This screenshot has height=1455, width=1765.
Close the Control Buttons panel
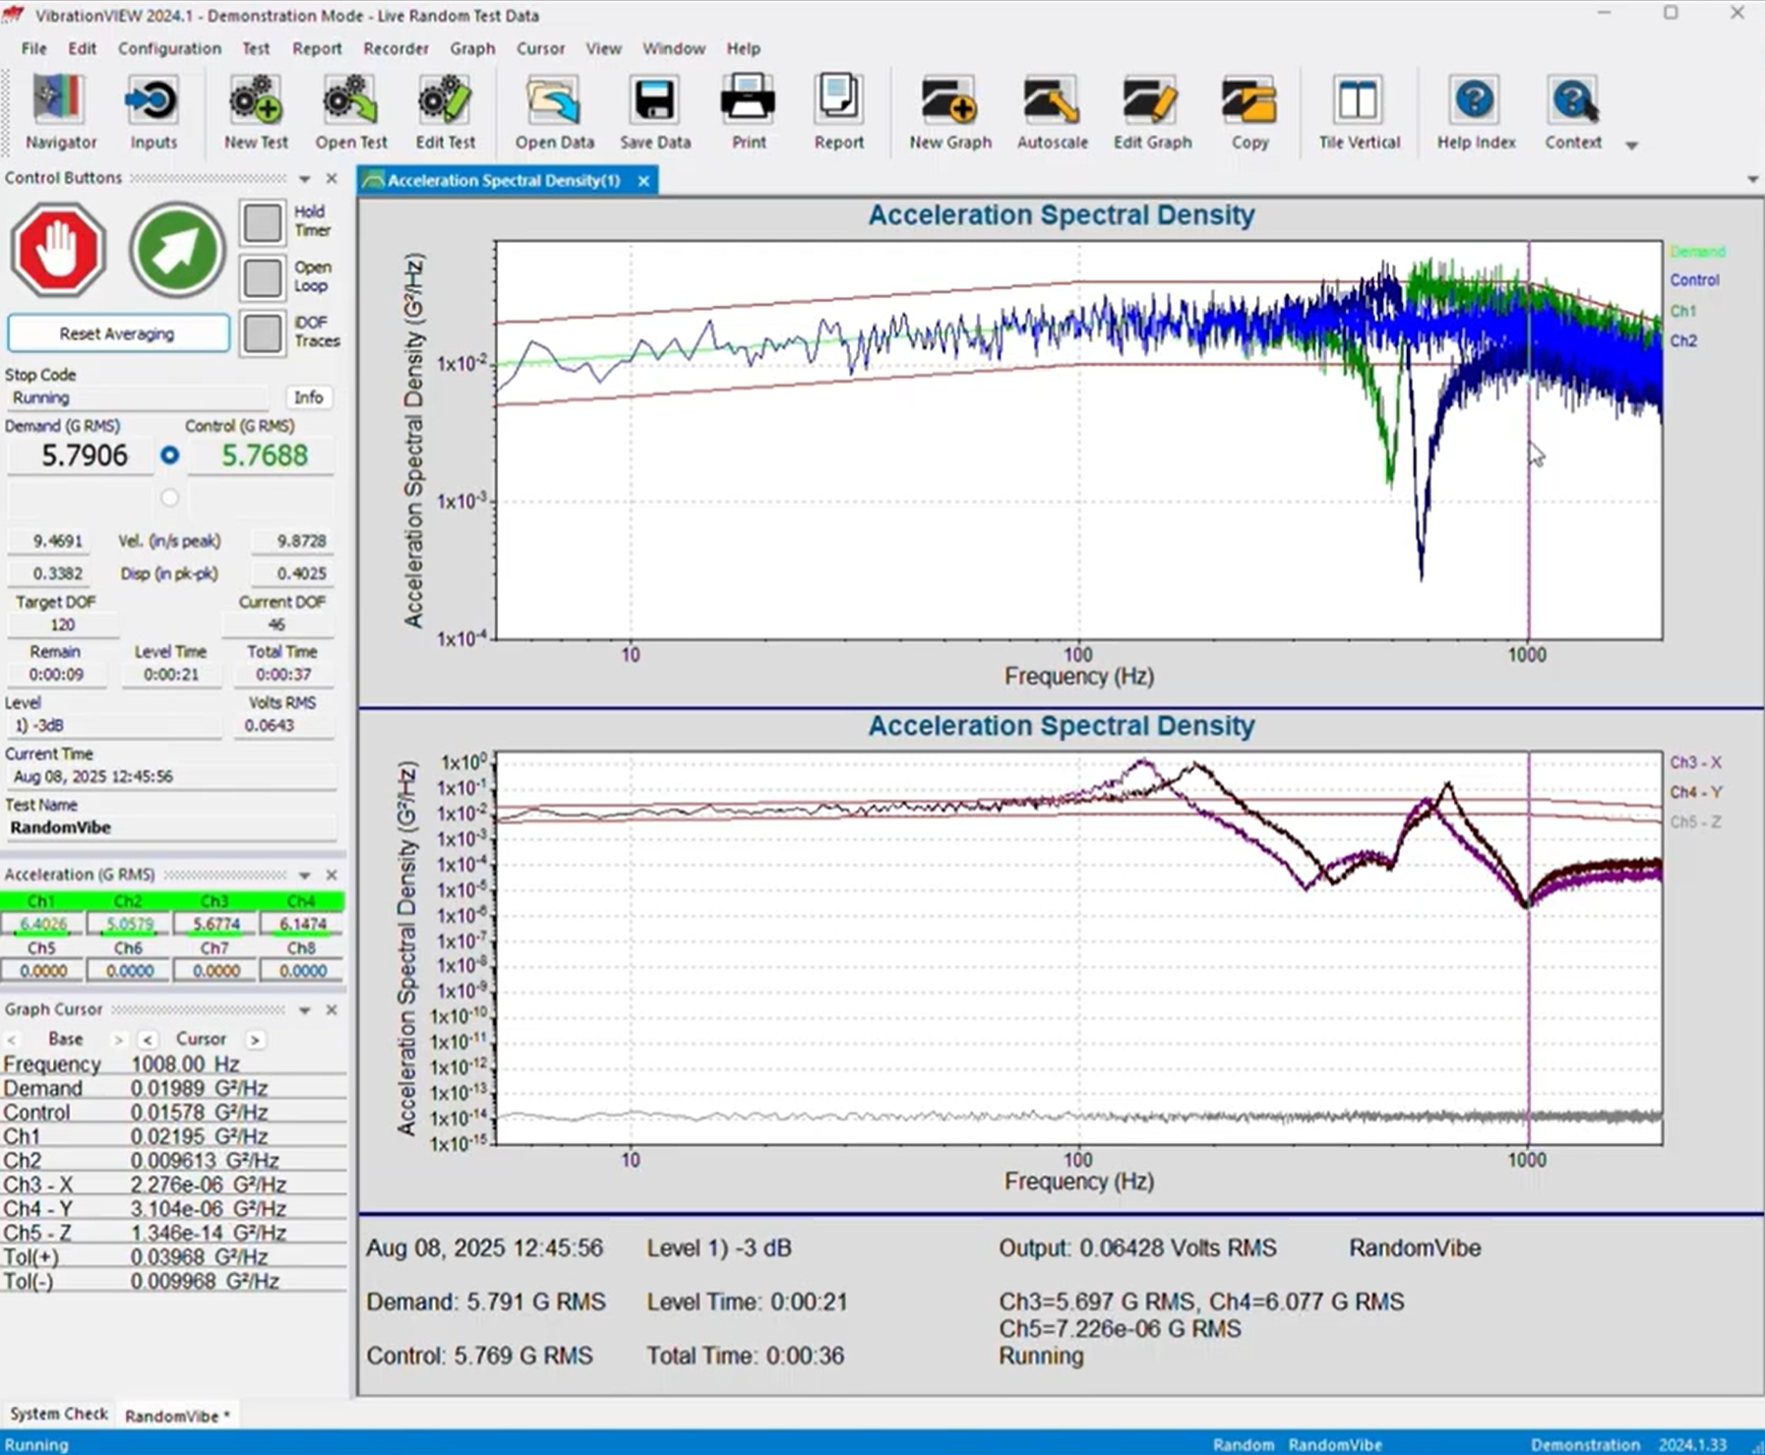tap(332, 178)
